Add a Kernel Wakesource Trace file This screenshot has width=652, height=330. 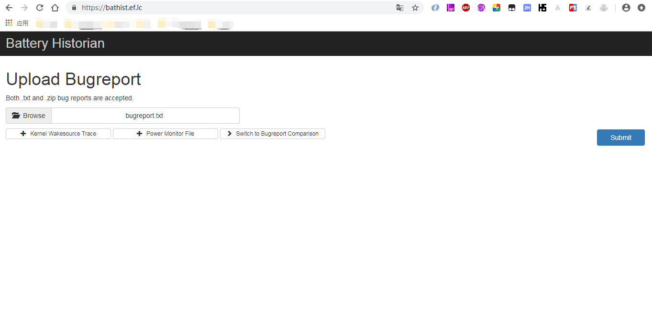click(58, 134)
